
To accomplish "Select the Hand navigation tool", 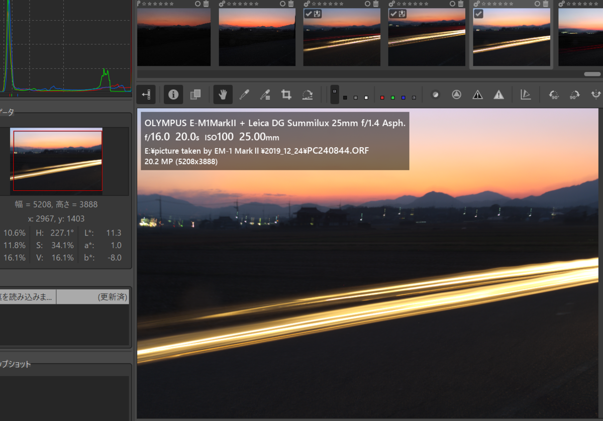I will coord(223,94).
